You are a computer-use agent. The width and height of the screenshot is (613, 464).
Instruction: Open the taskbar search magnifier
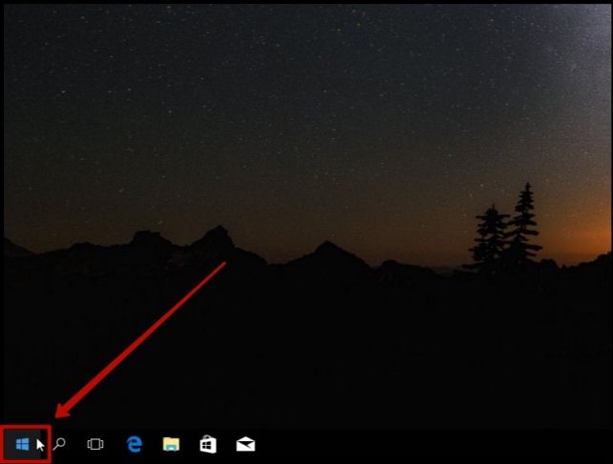tap(59, 444)
